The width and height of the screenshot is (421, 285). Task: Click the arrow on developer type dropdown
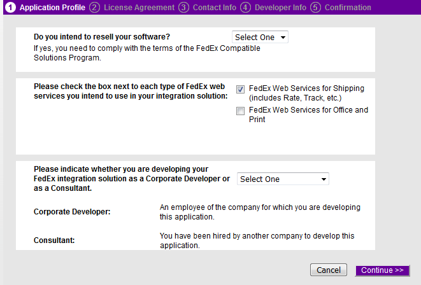(324, 179)
